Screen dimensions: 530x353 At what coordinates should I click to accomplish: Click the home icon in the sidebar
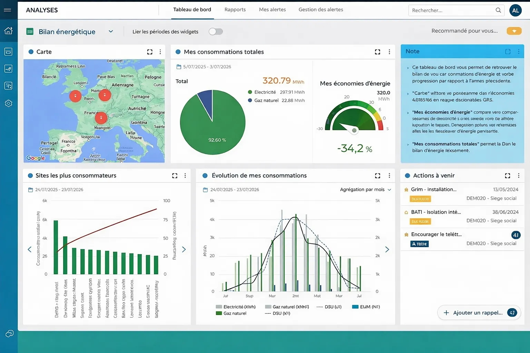click(x=8, y=31)
